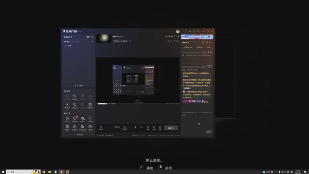
Task: Open the circled star tool in 互动玩法
Action: point(67,105)
